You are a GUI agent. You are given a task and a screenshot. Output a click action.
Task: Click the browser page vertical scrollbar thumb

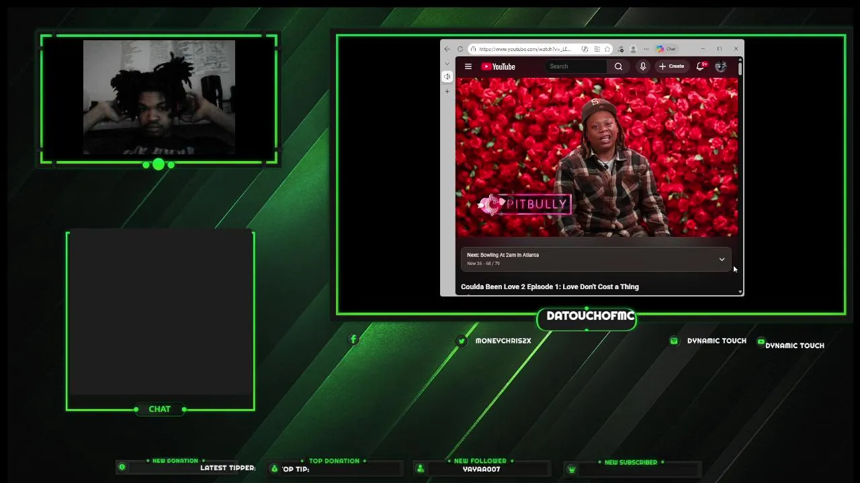point(740,68)
